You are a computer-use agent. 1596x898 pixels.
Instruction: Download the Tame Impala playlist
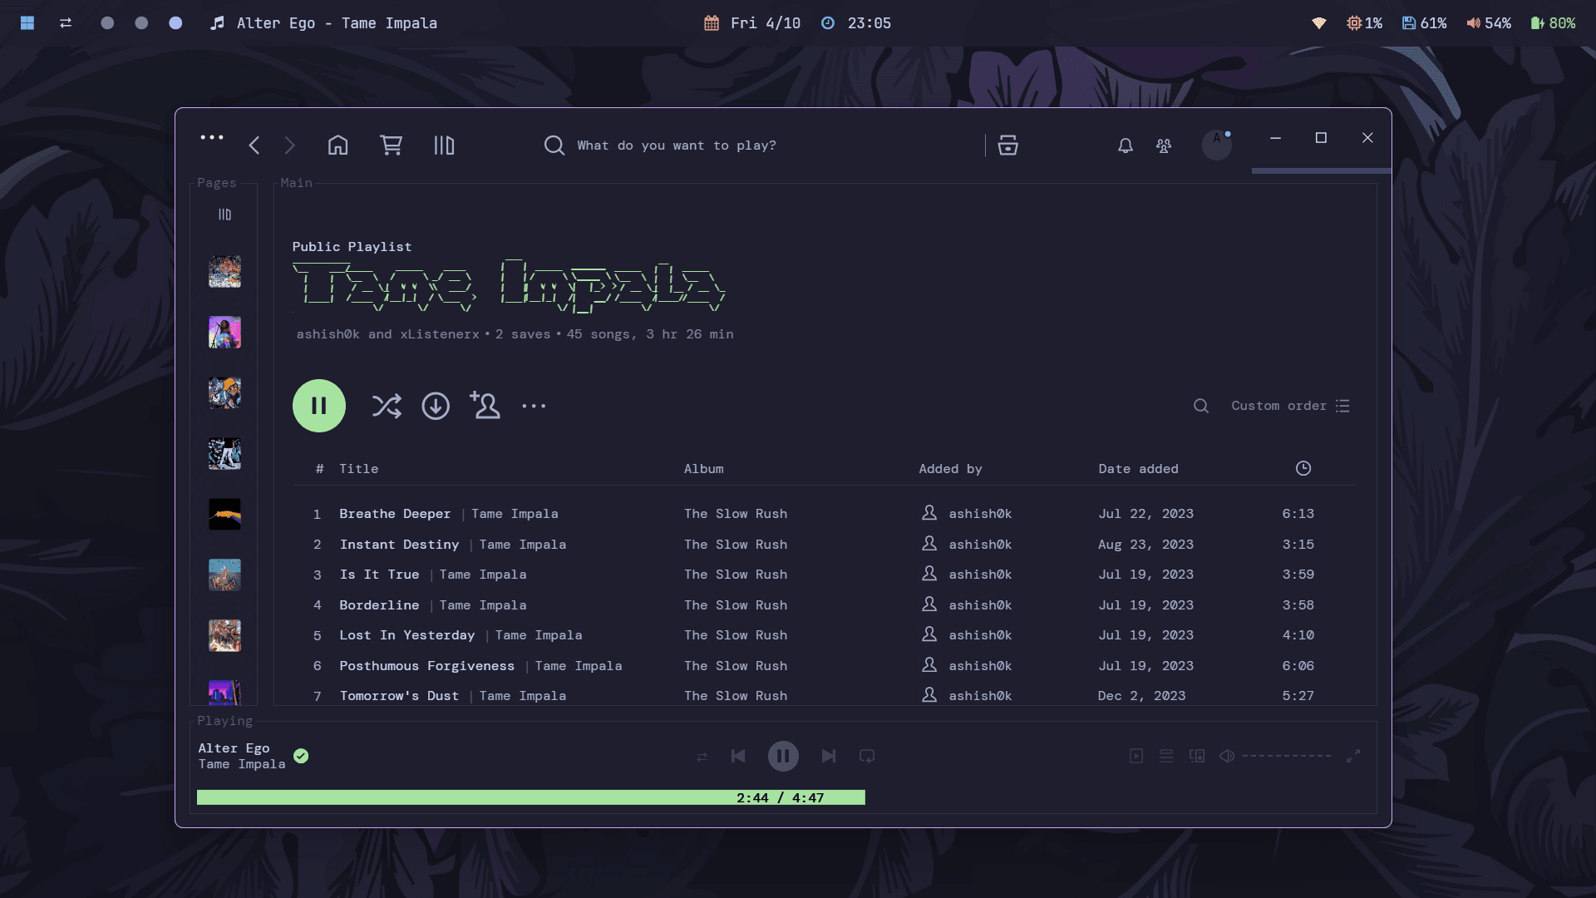(x=436, y=406)
